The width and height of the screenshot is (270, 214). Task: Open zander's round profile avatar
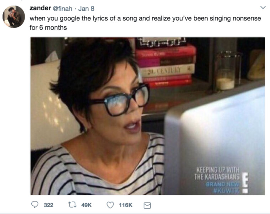14,17
